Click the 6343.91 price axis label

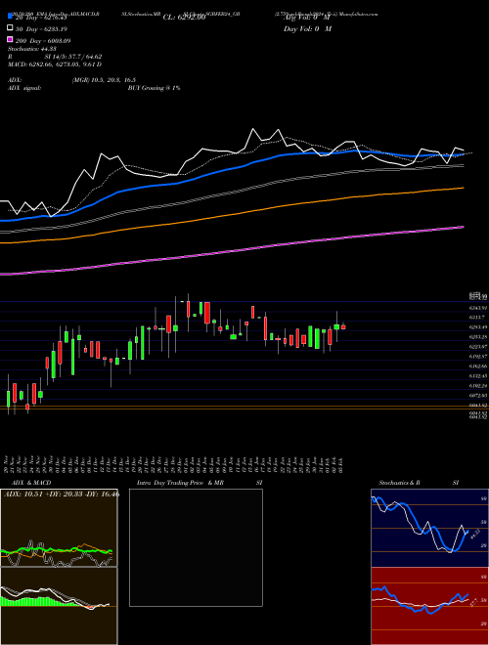(x=478, y=308)
